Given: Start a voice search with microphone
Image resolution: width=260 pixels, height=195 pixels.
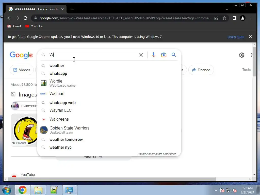Looking at the screenshot, I should (x=154, y=55).
